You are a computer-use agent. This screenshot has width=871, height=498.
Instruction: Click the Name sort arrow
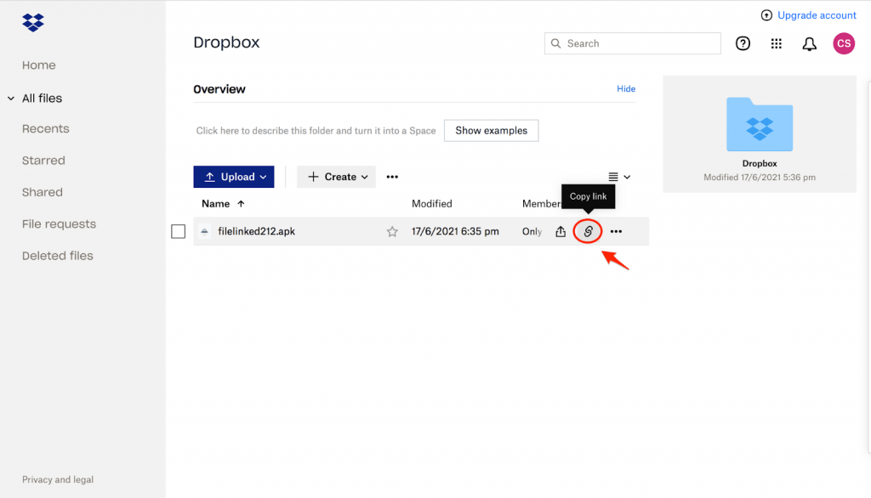click(241, 204)
